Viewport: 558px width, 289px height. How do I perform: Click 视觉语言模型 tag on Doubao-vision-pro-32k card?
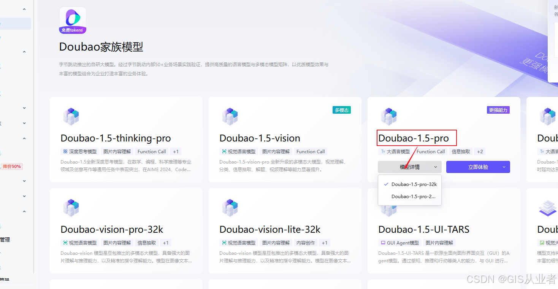click(80, 243)
